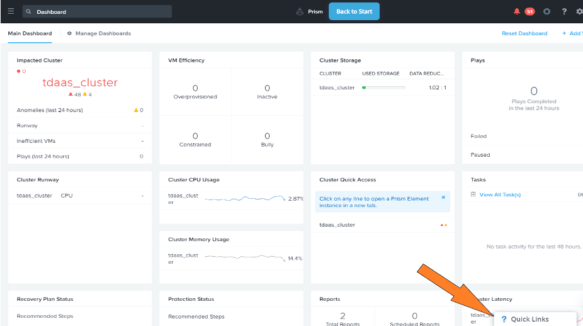This screenshot has width=583, height=326.
Task: Open the tasks circle icon
Action: coord(546,11)
